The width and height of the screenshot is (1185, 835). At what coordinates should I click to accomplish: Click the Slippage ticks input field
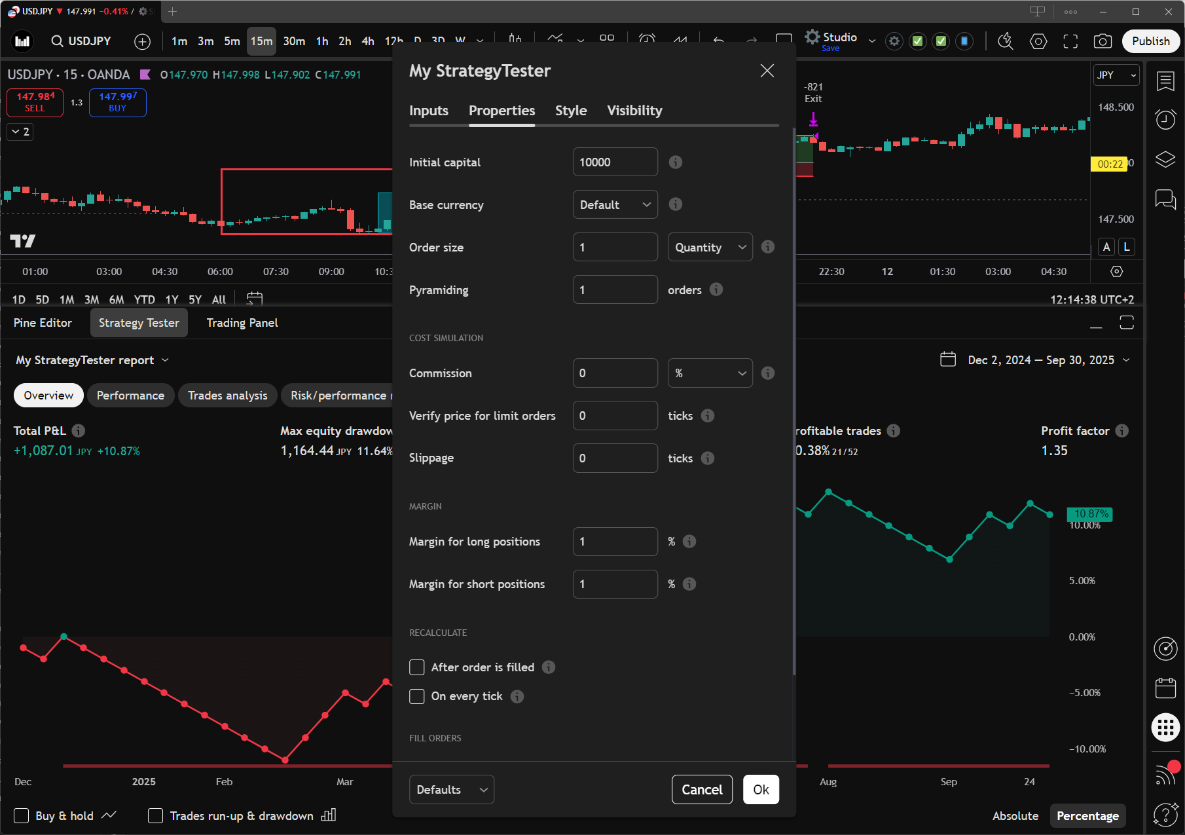click(615, 458)
